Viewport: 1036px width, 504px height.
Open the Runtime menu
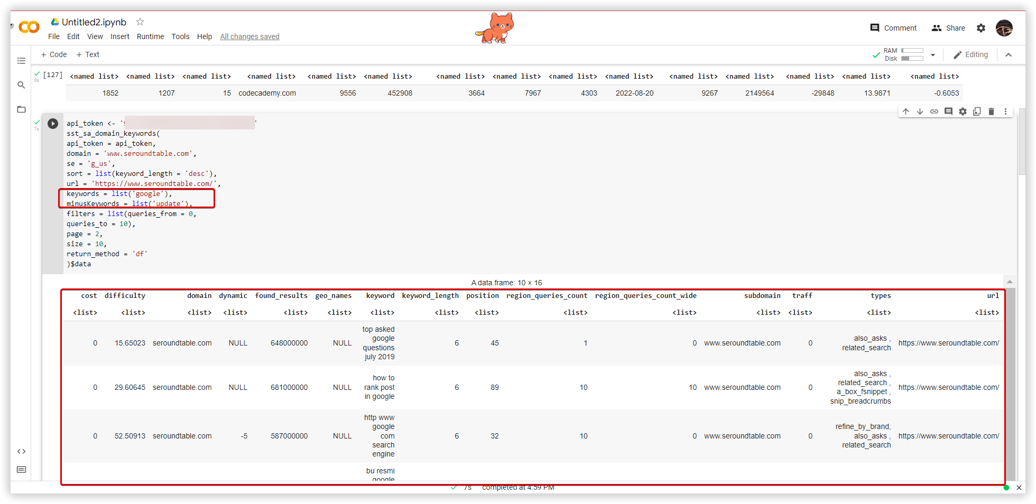[x=150, y=36]
